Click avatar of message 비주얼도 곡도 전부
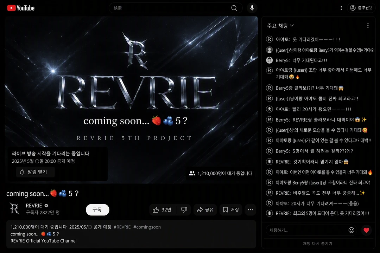 tap(269, 193)
